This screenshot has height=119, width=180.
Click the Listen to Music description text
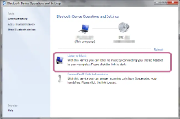coord(115,62)
